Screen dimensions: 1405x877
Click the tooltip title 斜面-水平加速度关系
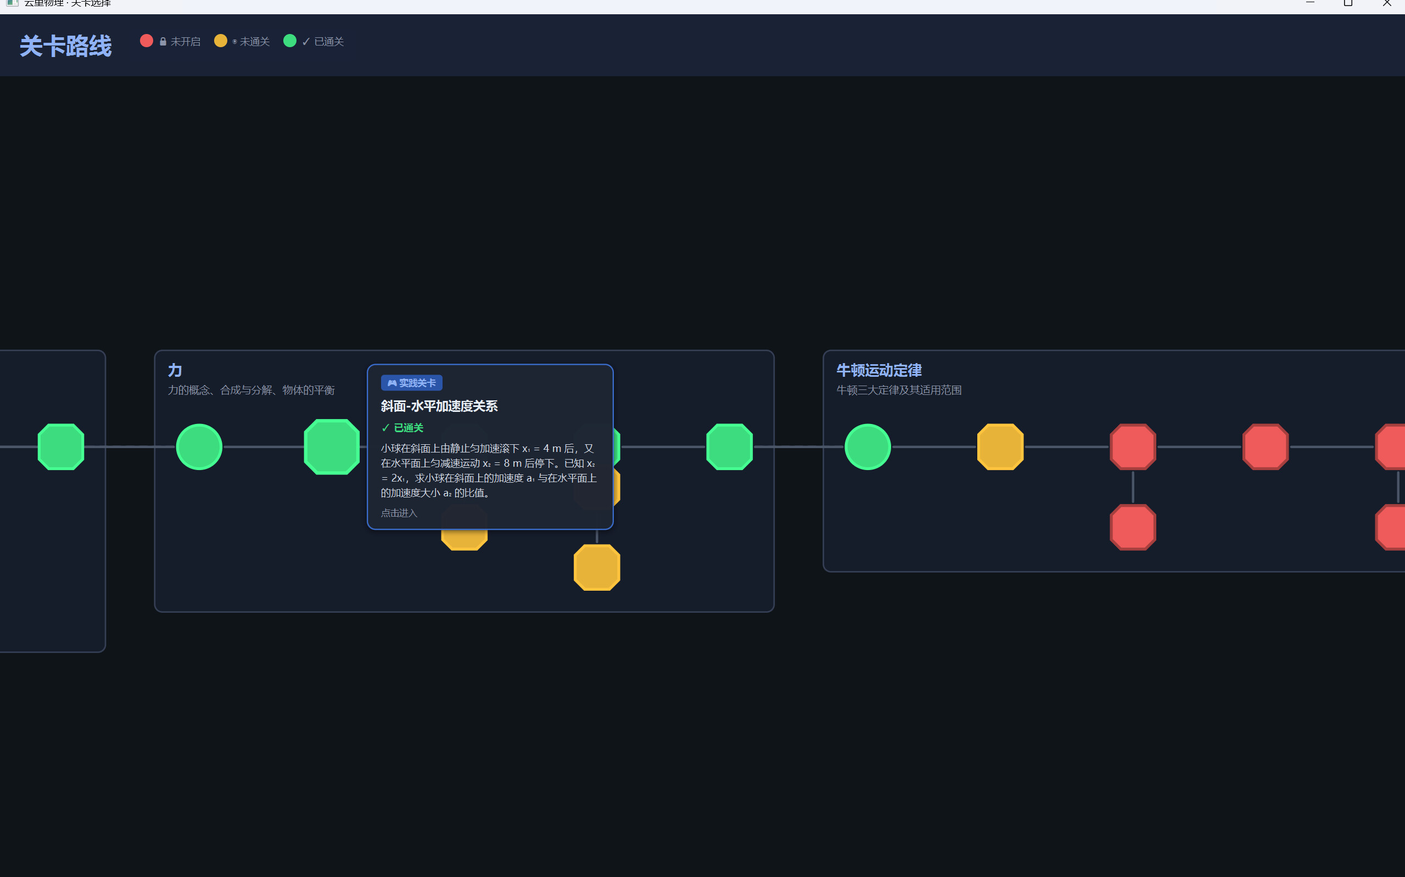[x=439, y=406]
